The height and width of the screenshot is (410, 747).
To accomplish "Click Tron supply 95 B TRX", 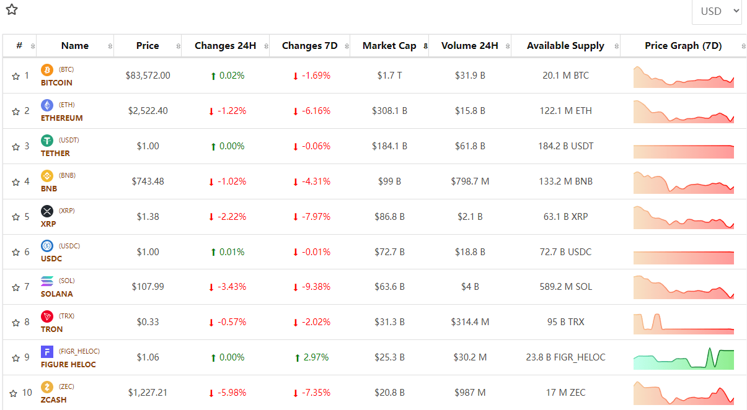I will coord(566,322).
